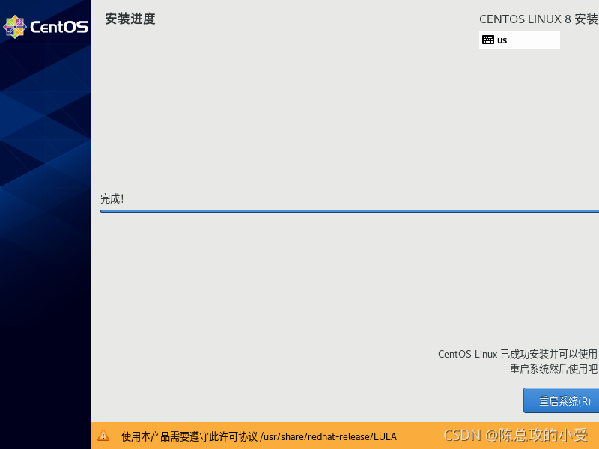Click the keyboard icon beside us
Viewport: 599px width, 449px height.
click(x=488, y=40)
